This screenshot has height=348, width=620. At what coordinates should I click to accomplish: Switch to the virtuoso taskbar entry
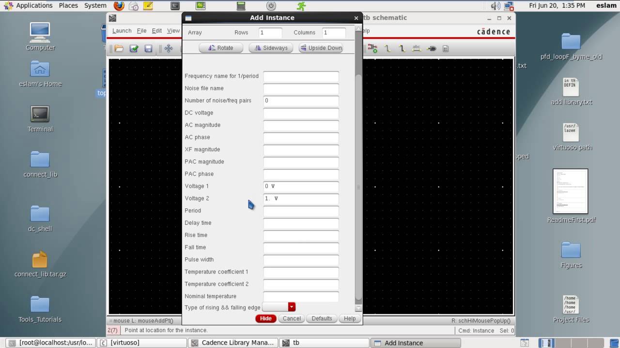pyautogui.click(x=142, y=343)
